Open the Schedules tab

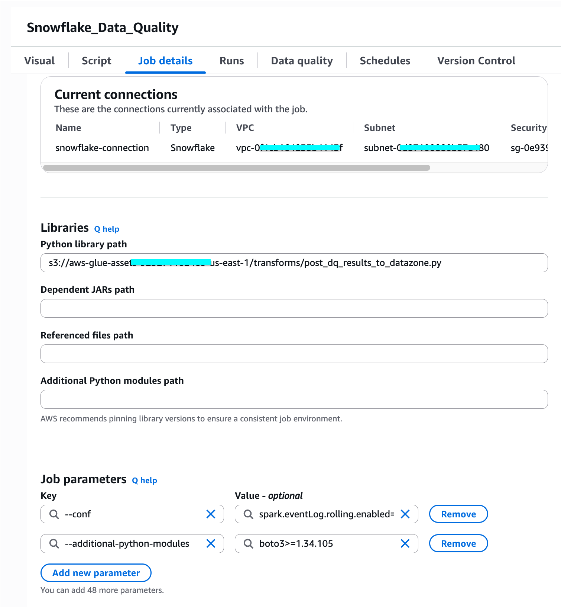(385, 61)
